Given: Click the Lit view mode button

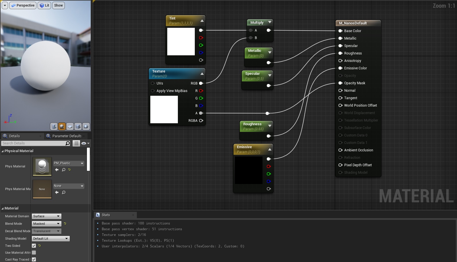Looking at the screenshot, I should pyautogui.click(x=44, y=5).
